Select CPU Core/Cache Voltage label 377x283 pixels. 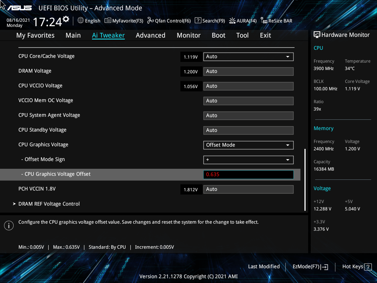(46, 56)
